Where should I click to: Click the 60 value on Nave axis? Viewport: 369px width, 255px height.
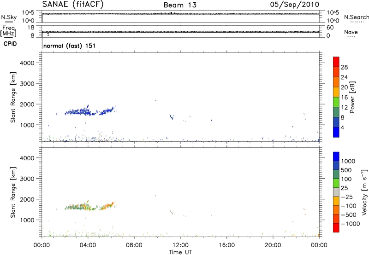click(330, 28)
